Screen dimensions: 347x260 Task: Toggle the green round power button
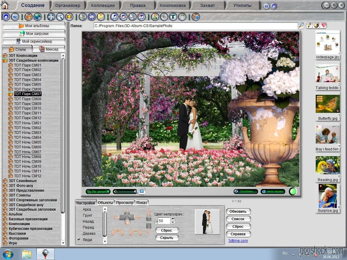coord(293,191)
